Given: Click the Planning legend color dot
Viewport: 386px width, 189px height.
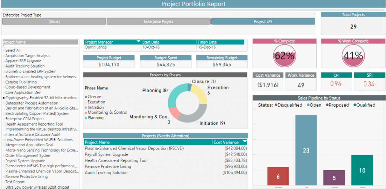Looking at the screenshot, I should pyautogui.click(x=86, y=118).
